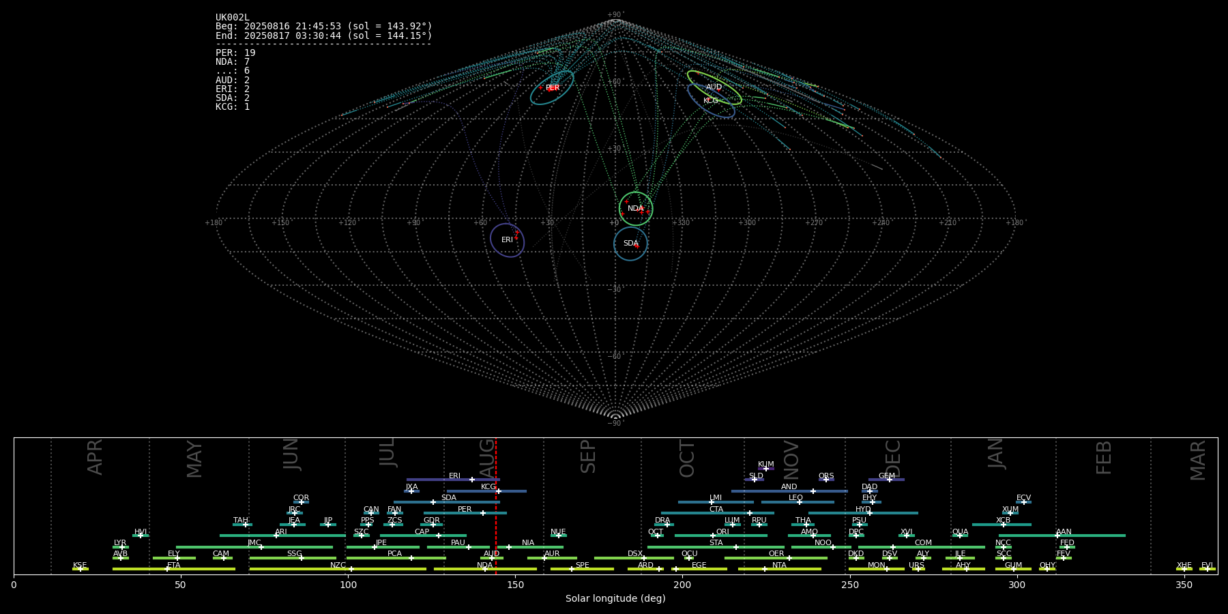Click the ERI radiant circle on sky map
The width and height of the screenshot is (1228, 614).
[x=508, y=240]
